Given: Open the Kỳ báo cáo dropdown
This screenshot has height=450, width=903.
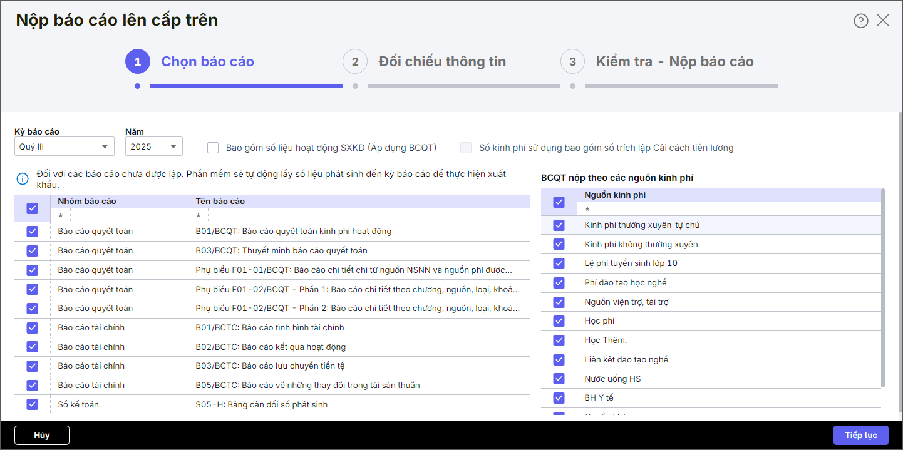Looking at the screenshot, I should pos(105,146).
